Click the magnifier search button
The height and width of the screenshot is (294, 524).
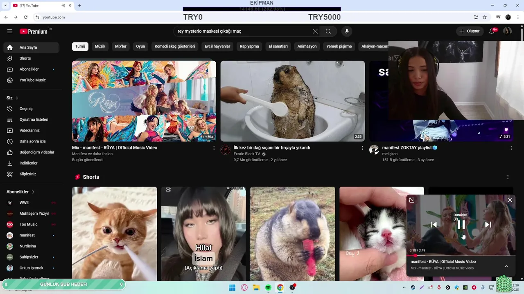click(328, 31)
